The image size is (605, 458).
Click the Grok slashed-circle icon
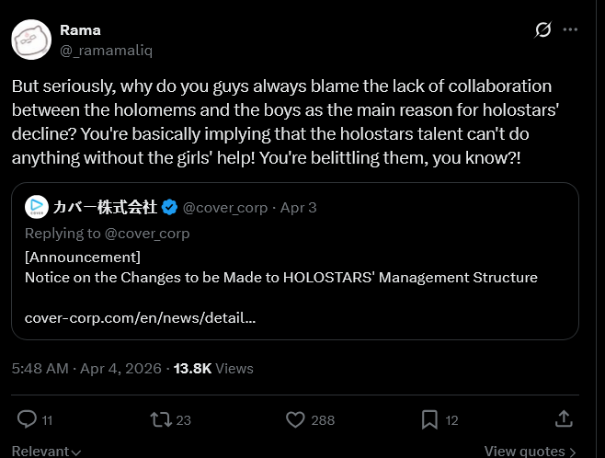click(x=542, y=29)
